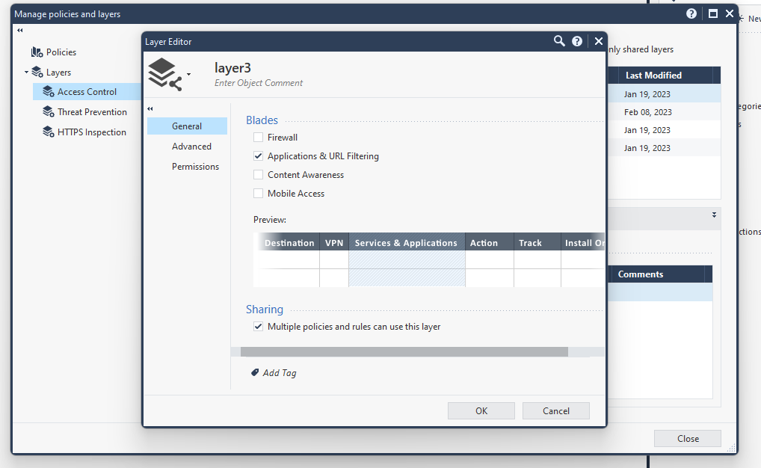Toggle the Mobile Access blade checkbox
761x468 pixels.
coord(259,194)
